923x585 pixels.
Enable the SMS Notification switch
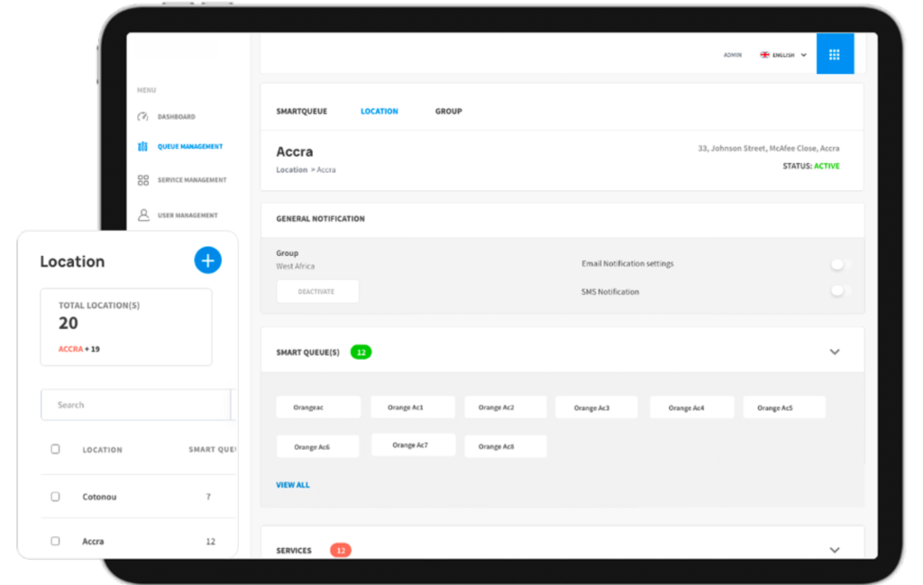click(x=840, y=291)
